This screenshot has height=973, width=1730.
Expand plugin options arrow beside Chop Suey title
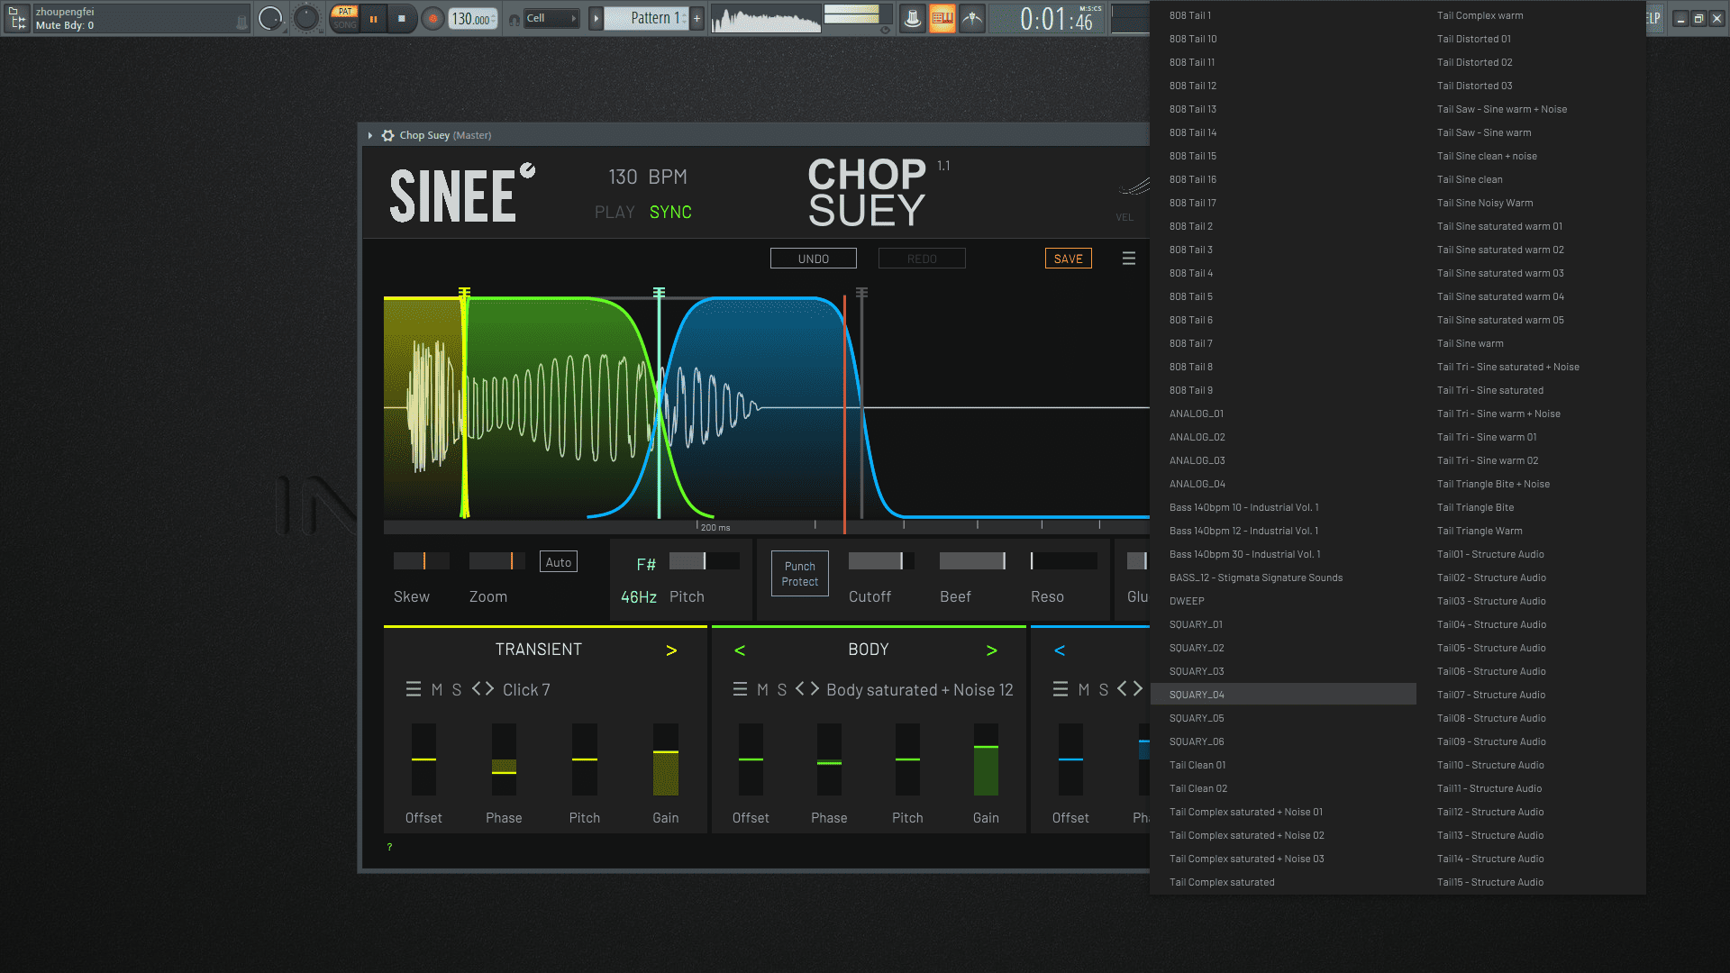point(369,135)
